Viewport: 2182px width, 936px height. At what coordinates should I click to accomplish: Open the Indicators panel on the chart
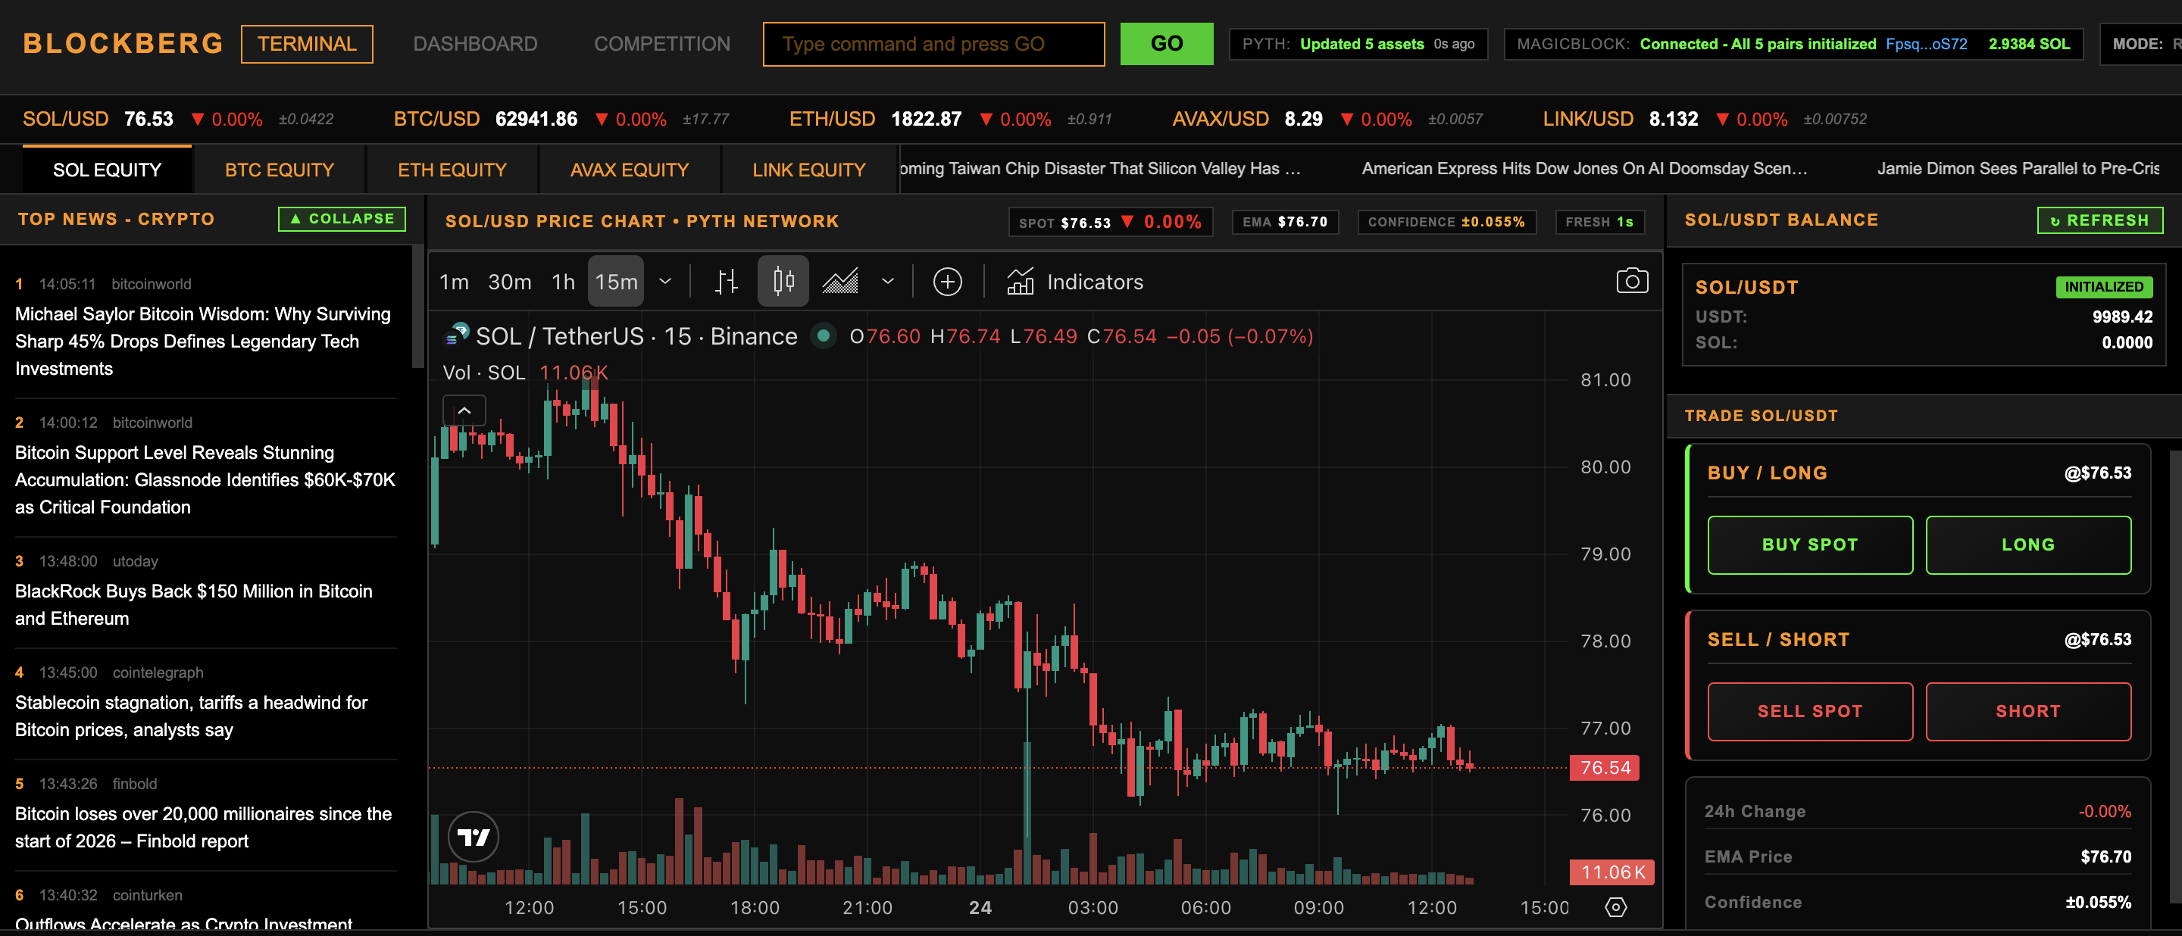[1074, 282]
